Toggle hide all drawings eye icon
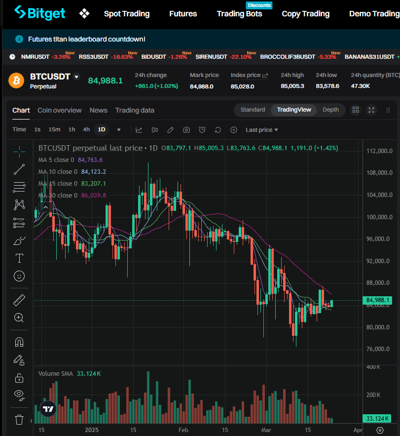 19,395
